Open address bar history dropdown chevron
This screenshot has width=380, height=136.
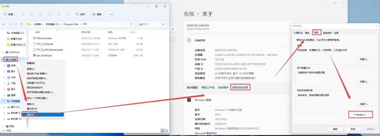coord(125,24)
